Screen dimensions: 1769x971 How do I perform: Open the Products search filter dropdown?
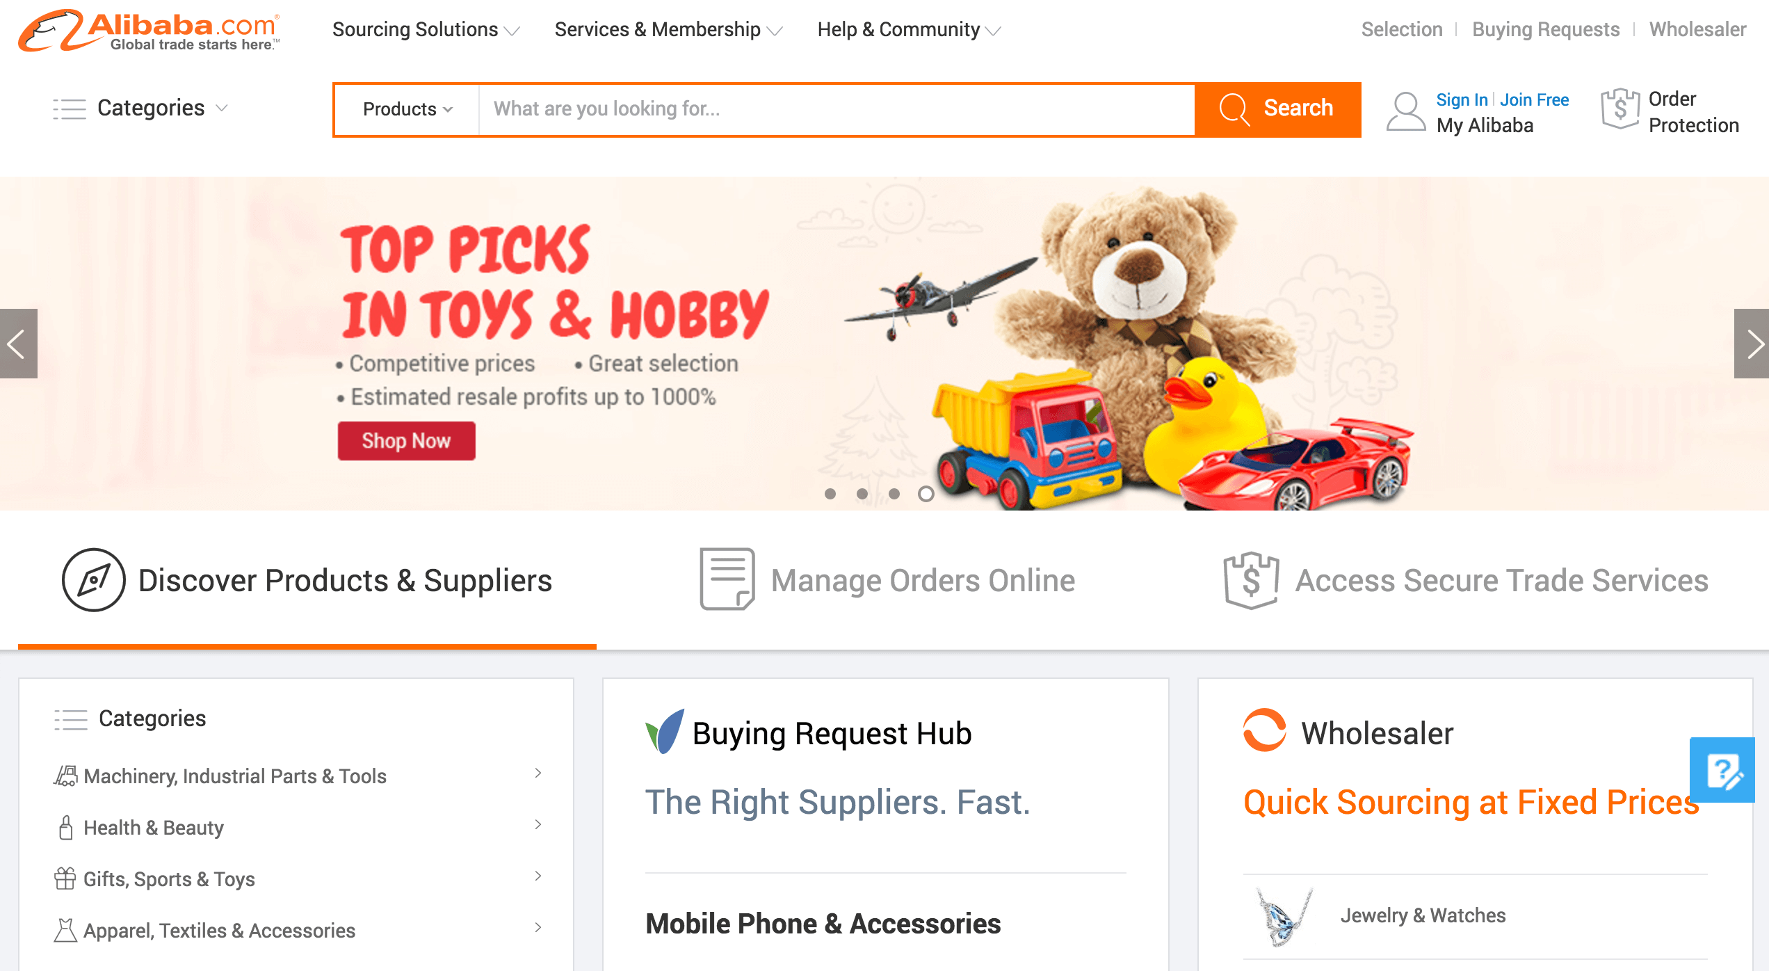[405, 109]
